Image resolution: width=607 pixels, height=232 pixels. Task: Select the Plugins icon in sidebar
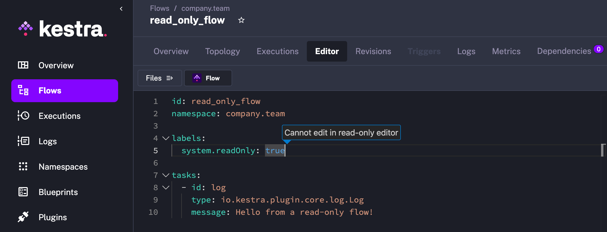(x=23, y=217)
